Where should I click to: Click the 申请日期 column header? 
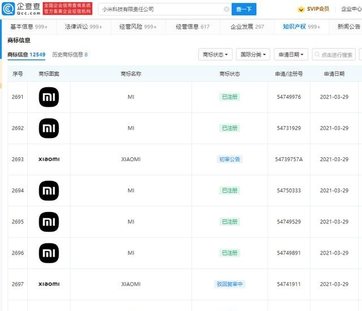[334, 74]
